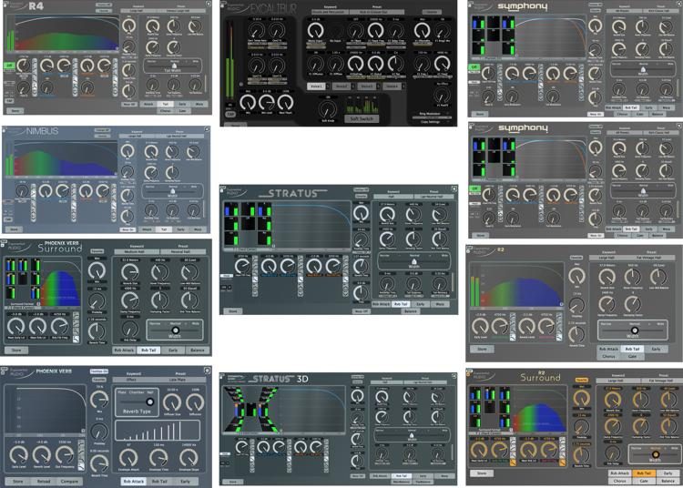Toggle the green Off button in R4
Image resolution: width=683 pixels, height=488 pixels.
[7, 66]
